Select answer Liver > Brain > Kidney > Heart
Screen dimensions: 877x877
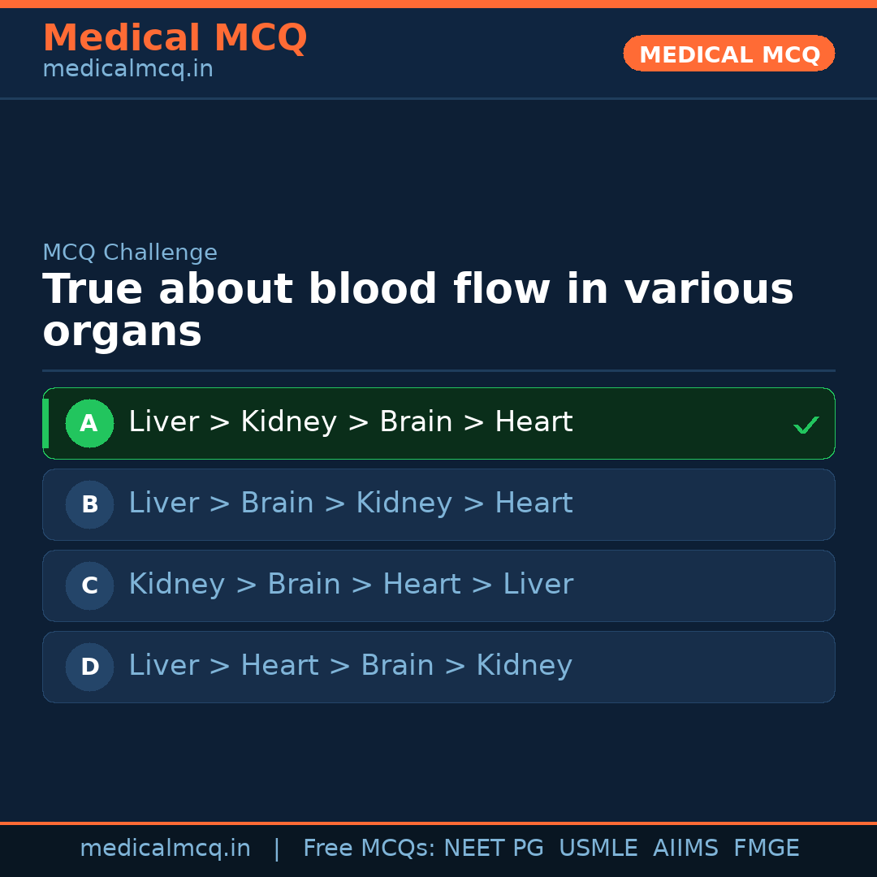(350, 503)
